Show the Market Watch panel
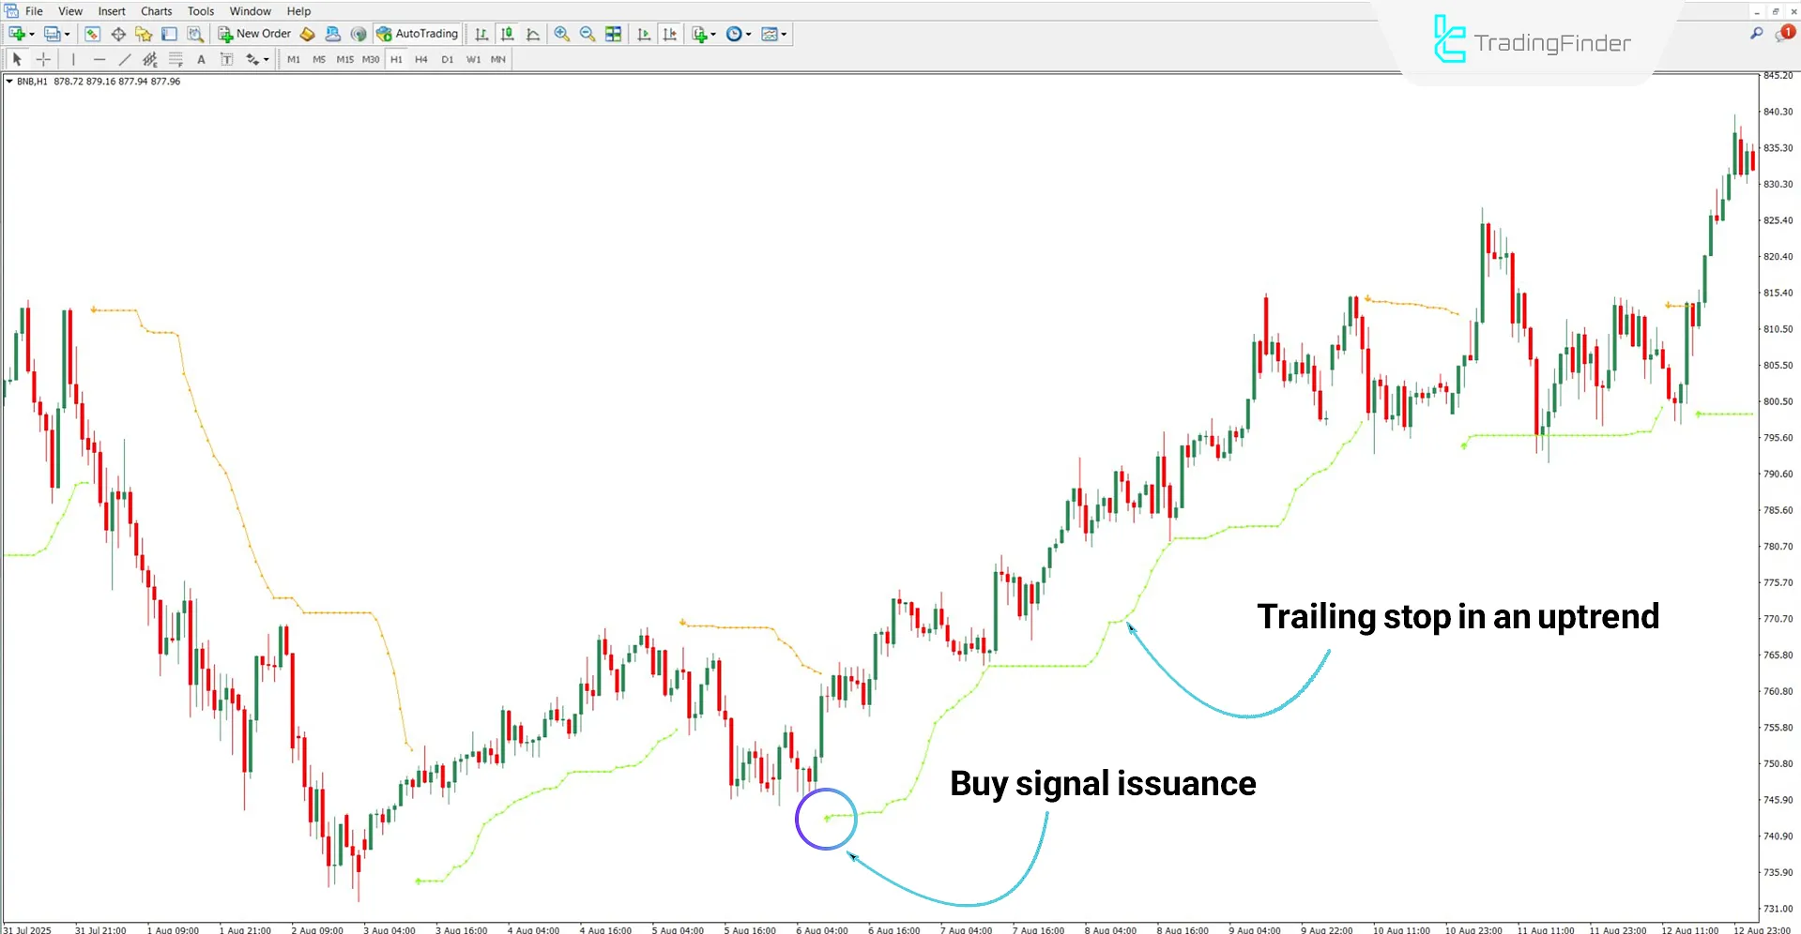The height and width of the screenshot is (934, 1801). coord(92,34)
